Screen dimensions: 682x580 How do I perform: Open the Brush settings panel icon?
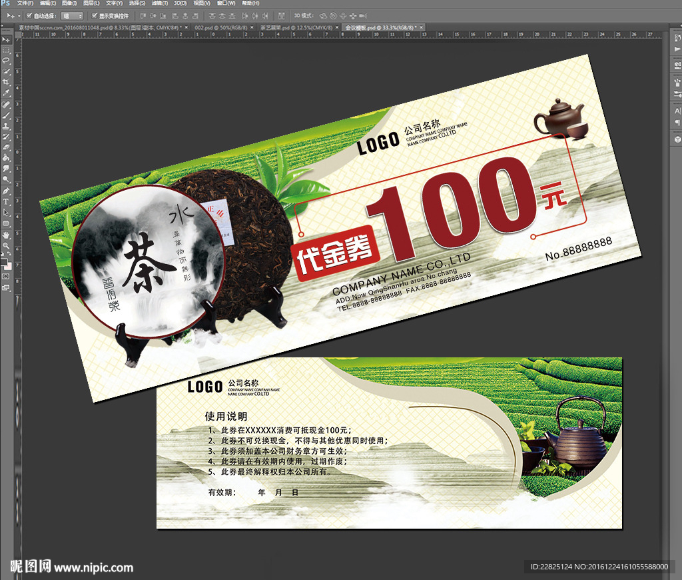pyautogui.click(x=677, y=93)
